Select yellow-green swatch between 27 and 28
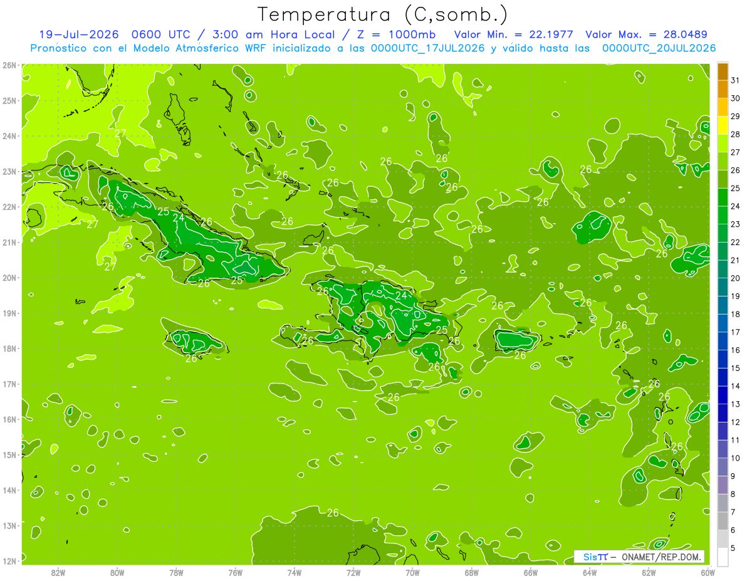 coord(723,143)
